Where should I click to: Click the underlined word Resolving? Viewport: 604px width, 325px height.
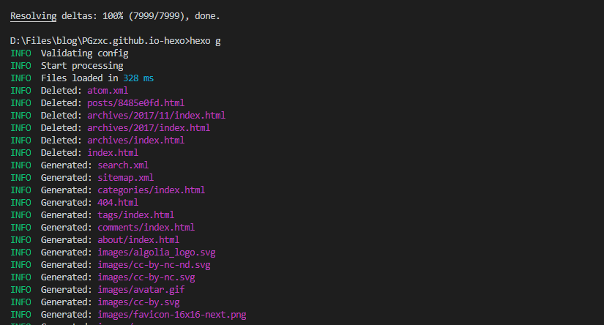pos(33,16)
